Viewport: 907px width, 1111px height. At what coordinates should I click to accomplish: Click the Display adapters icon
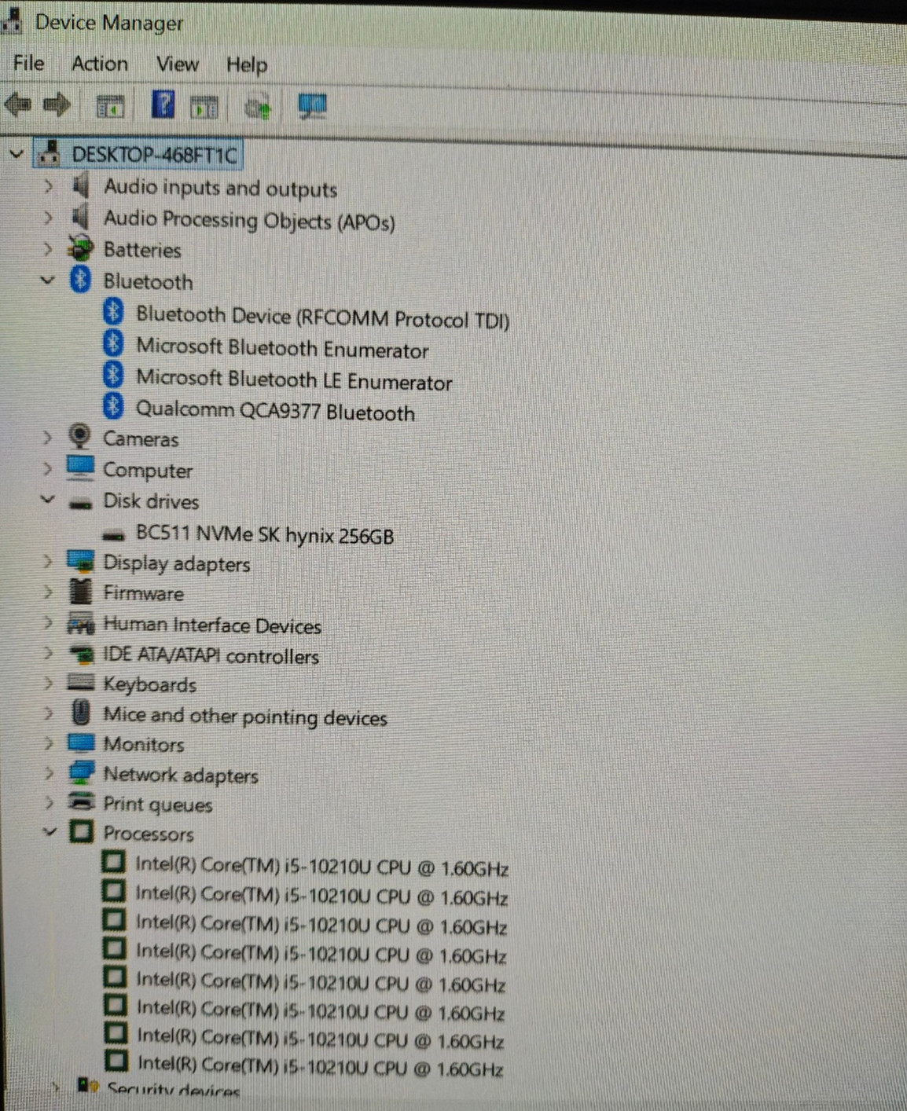tap(80, 561)
